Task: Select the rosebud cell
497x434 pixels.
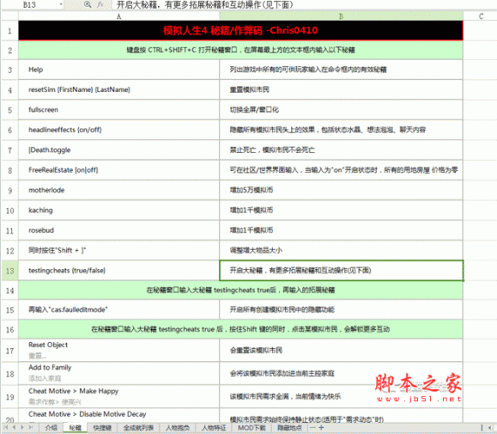Action: pos(119,230)
